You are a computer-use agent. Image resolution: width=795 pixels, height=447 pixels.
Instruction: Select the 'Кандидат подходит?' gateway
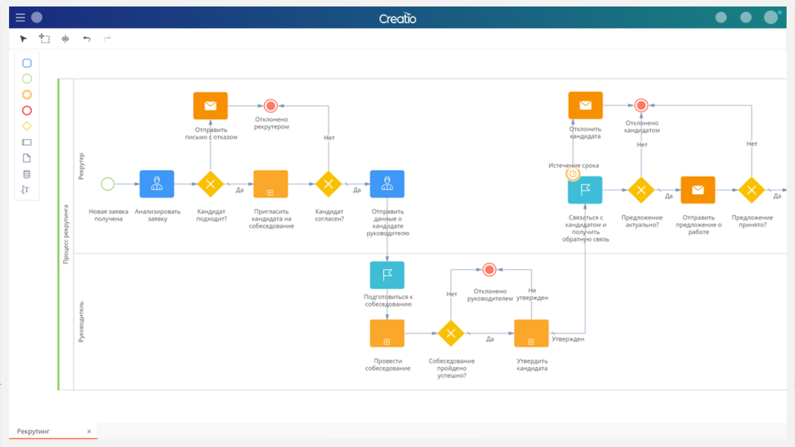[x=211, y=184]
